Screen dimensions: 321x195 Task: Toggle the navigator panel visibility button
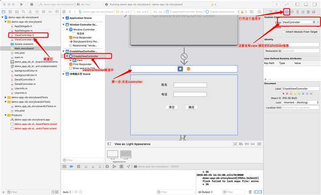click(x=297, y=4)
